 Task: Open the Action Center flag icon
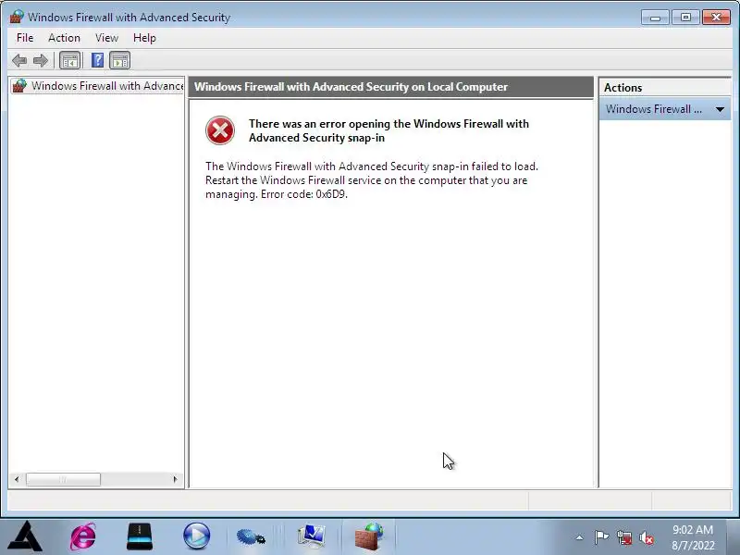601,537
